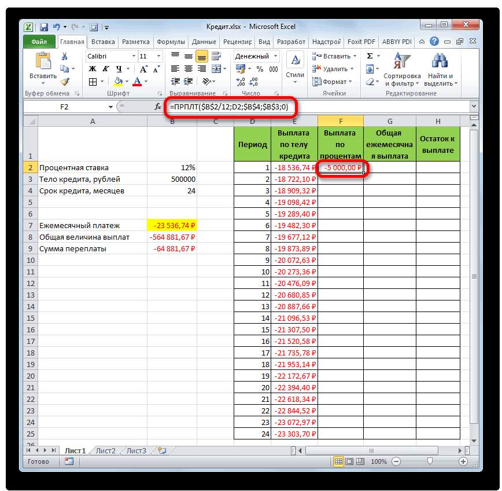Viewport: 502px width, 491px height.
Task: Click zoom out minus button
Action: tap(396, 461)
